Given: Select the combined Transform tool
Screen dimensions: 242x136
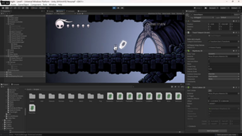Looking at the screenshot, I should [23, 8].
